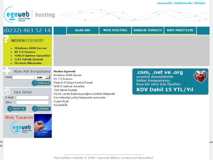
Task: Open the İletişim link
Action: point(200,3)
